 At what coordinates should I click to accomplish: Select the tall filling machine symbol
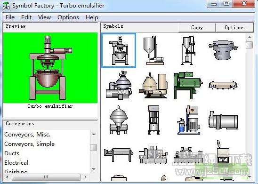click(x=153, y=120)
